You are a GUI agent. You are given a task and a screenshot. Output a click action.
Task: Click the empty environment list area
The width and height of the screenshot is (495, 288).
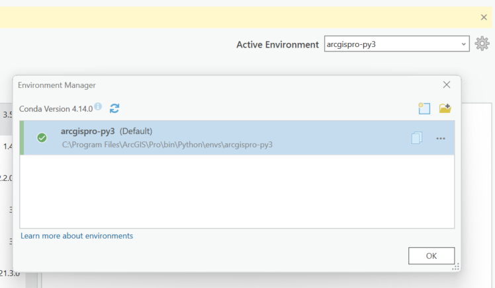click(237, 192)
